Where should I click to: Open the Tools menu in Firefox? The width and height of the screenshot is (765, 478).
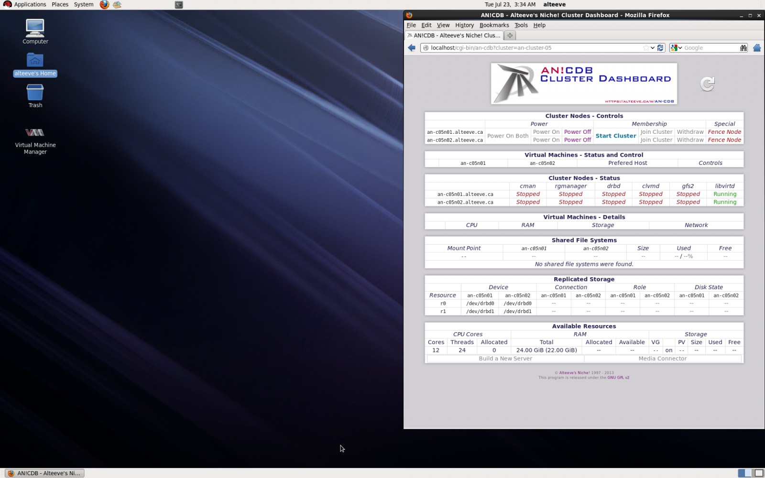521,25
